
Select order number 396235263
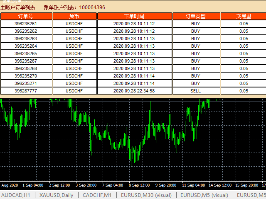[x=26, y=39]
